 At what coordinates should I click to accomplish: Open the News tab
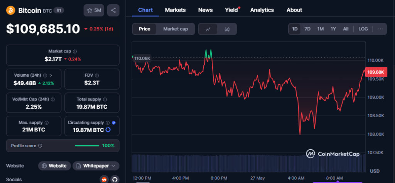click(x=205, y=10)
